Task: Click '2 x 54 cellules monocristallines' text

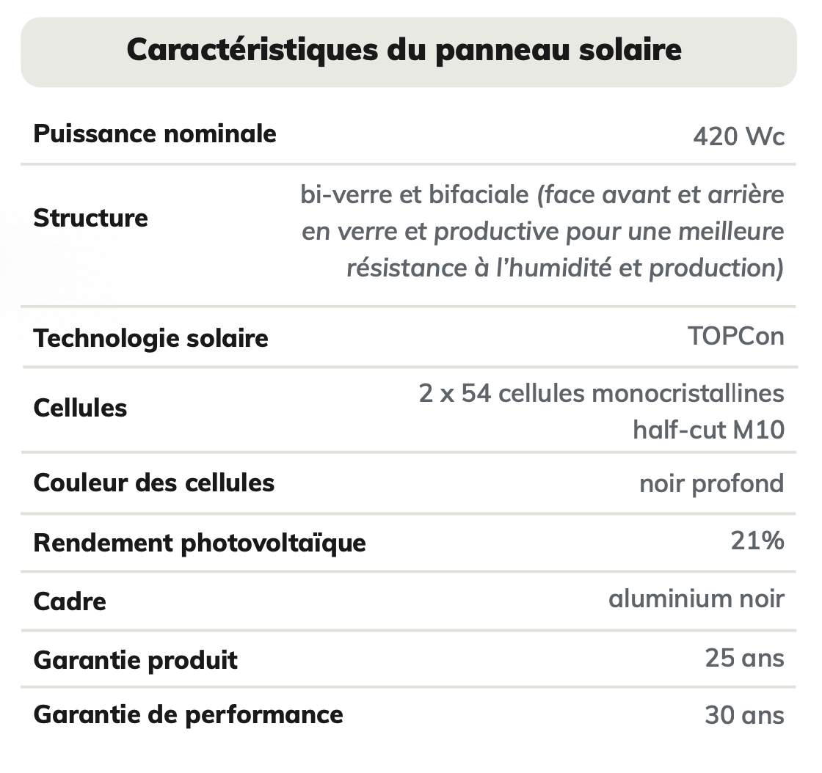Action: pyautogui.click(x=601, y=394)
